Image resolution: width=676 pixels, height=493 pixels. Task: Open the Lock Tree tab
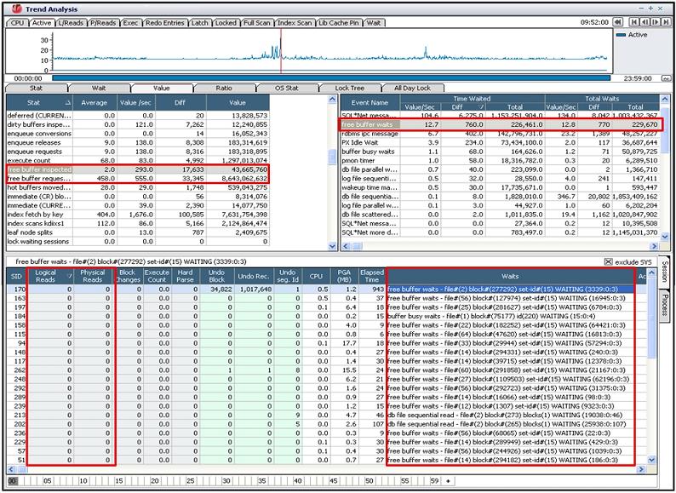(350, 88)
